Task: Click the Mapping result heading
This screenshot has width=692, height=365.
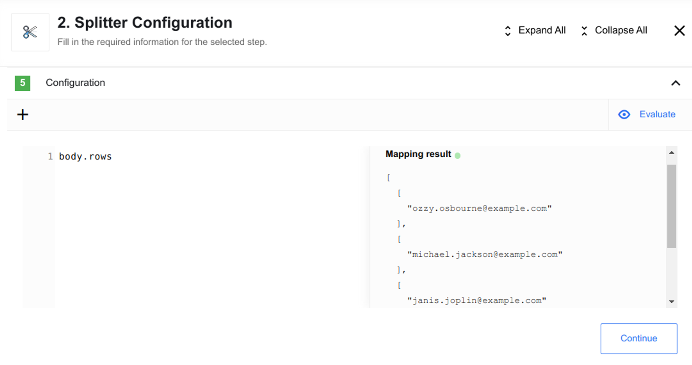Action: click(418, 154)
